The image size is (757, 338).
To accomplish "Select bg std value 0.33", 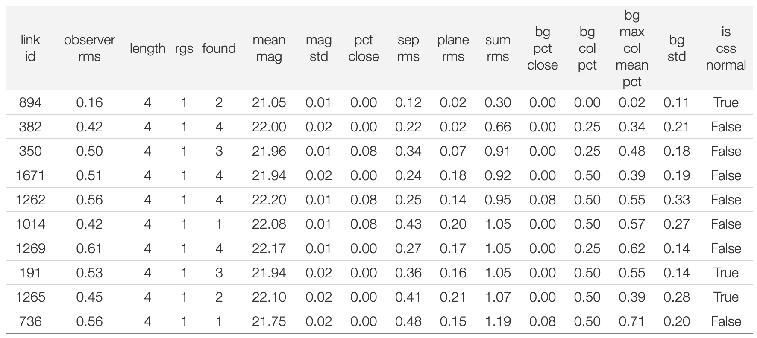I will (x=677, y=200).
